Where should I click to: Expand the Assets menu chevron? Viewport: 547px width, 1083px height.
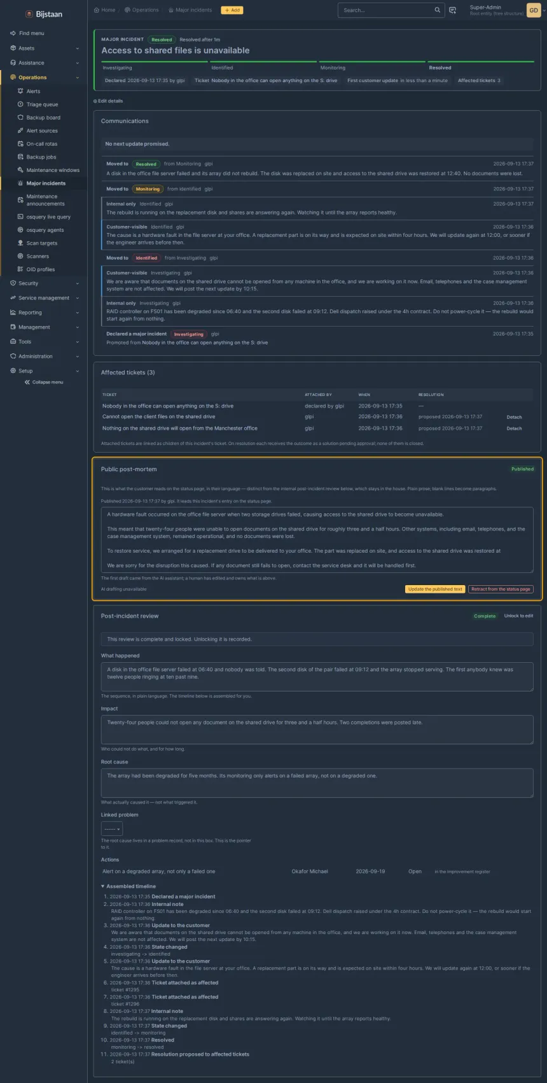78,48
